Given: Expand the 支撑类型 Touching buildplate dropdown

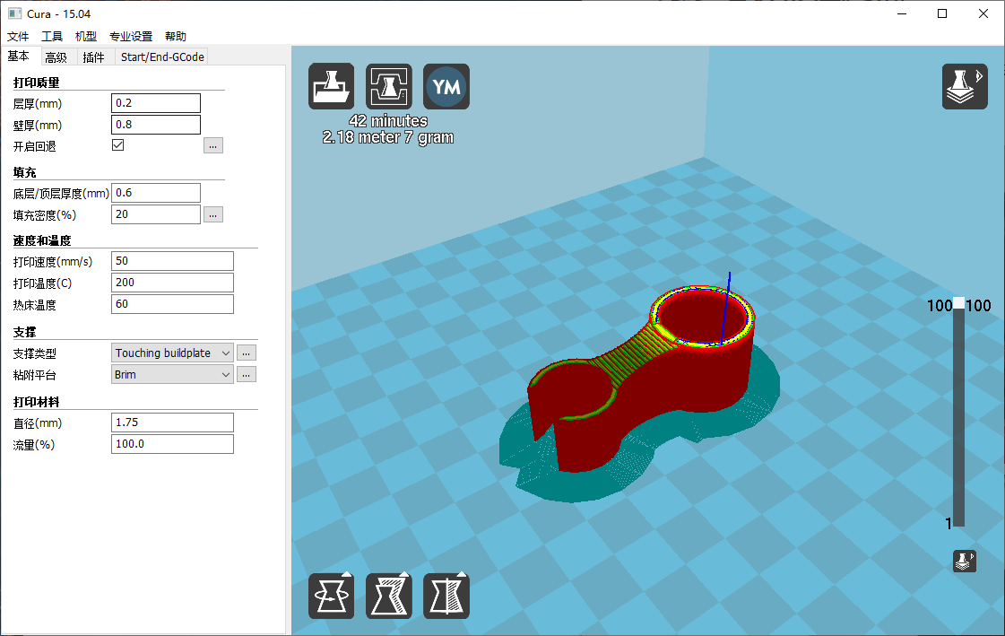Looking at the screenshot, I should pos(173,353).
